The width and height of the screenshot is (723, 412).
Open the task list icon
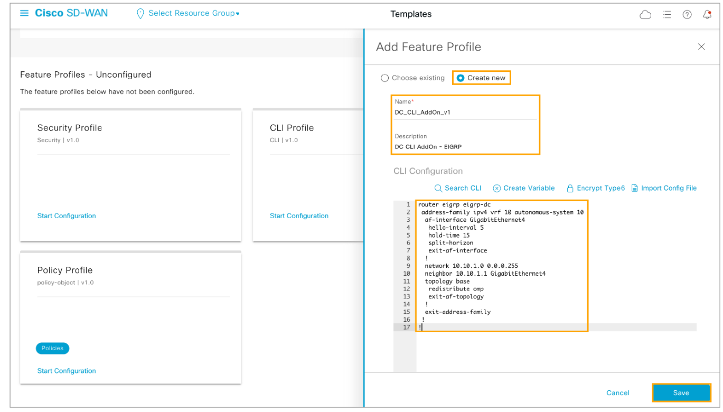click(667, 15)
